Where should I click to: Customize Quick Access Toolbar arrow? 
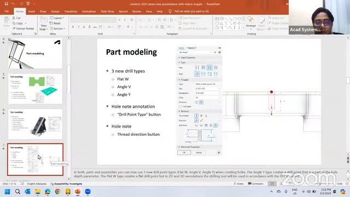[34, 4]
